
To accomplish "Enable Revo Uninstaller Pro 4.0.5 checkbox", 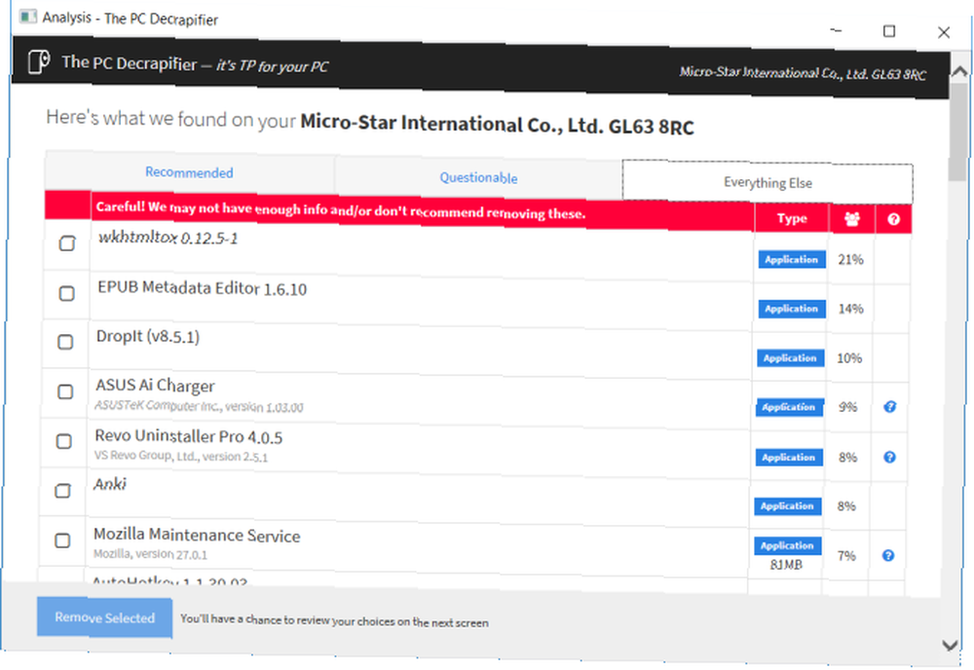I will 64,441.
